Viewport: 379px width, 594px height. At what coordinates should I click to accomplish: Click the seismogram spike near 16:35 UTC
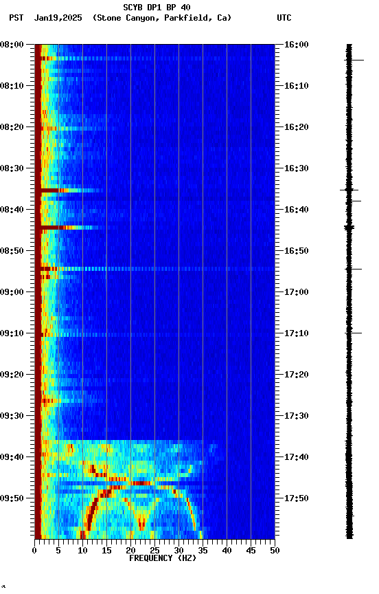click(349, 190)
